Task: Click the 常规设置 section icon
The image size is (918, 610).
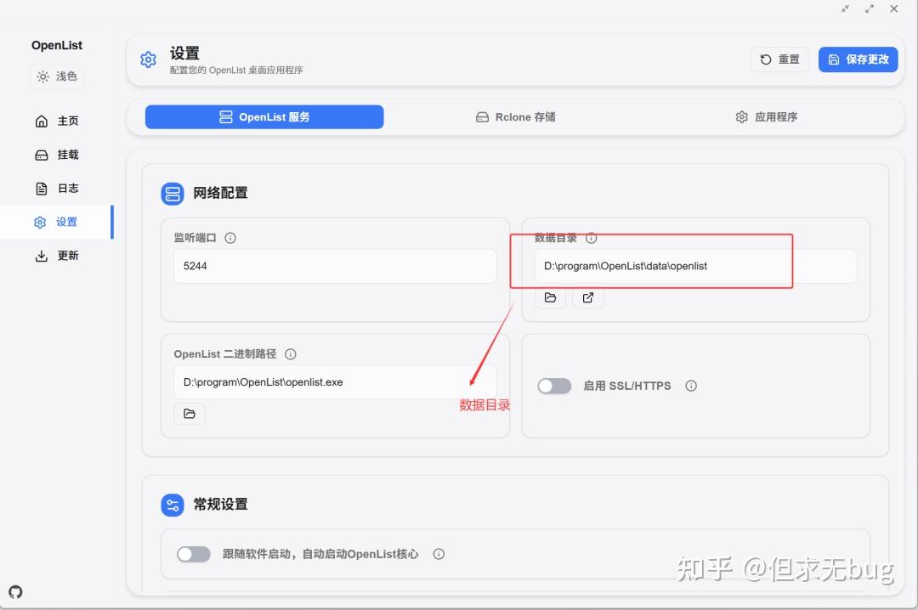Action: tap(173, 505)
